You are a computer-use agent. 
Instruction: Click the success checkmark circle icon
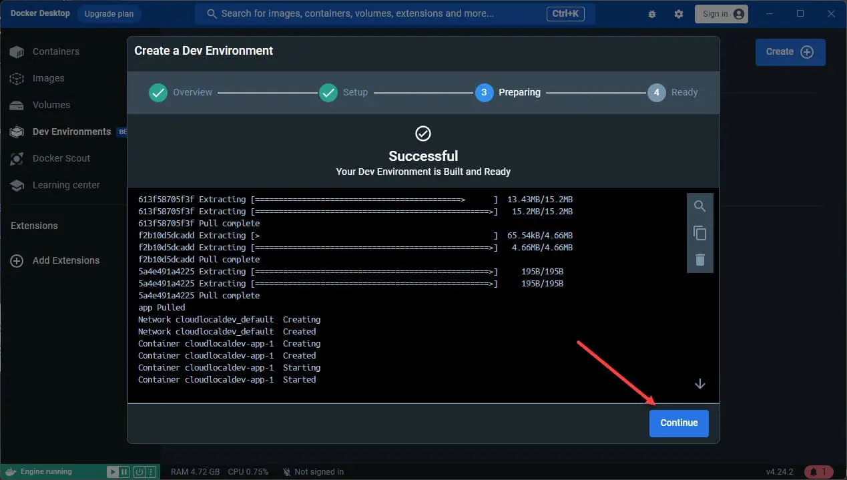coord(423,134)
